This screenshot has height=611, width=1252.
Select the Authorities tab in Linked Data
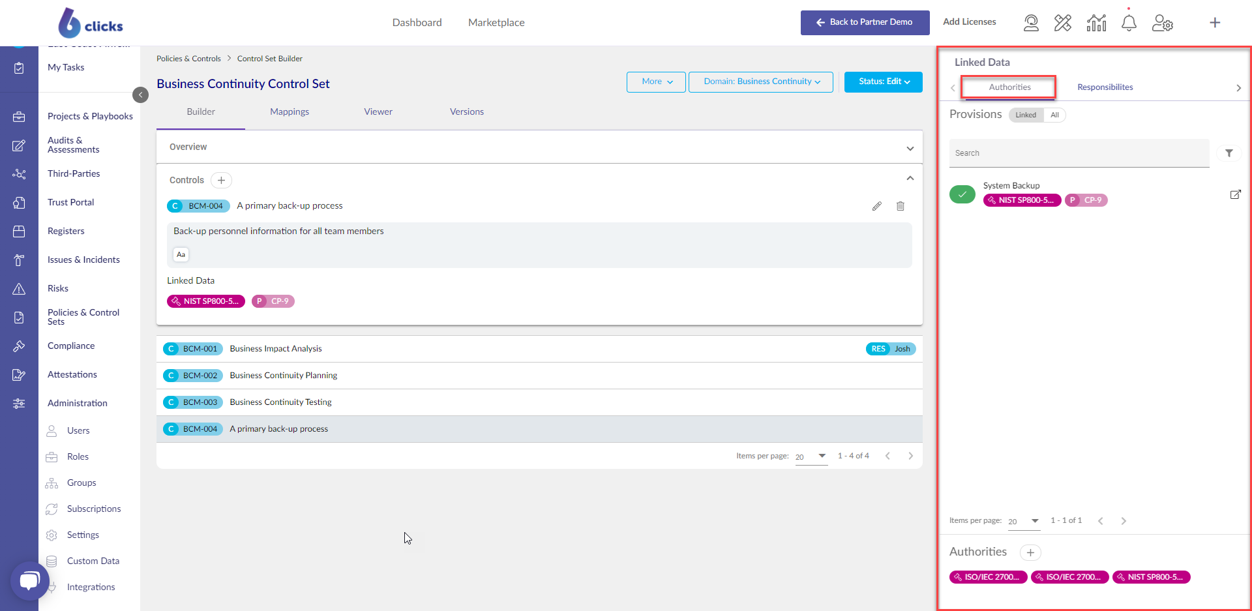pyautogui.click(x=1009, y=87)
